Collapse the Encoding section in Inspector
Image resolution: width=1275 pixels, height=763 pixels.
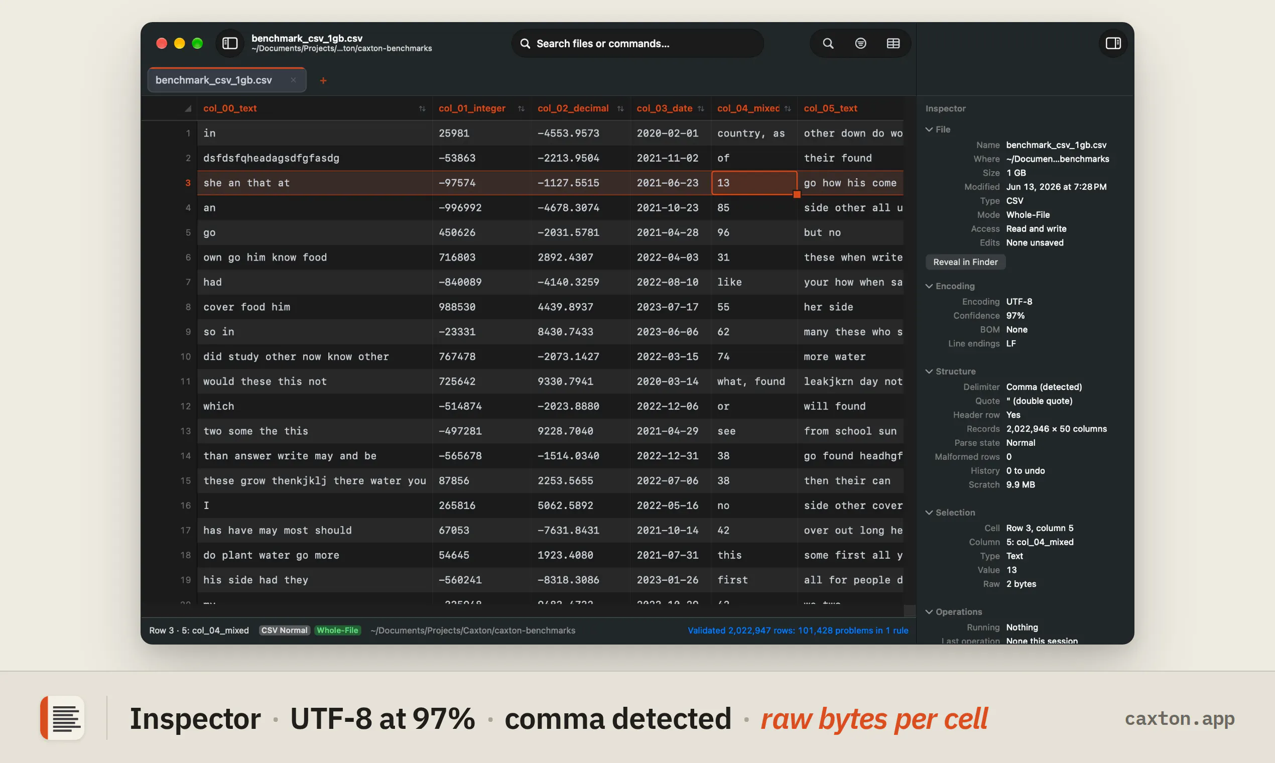[x=929, y=286]
